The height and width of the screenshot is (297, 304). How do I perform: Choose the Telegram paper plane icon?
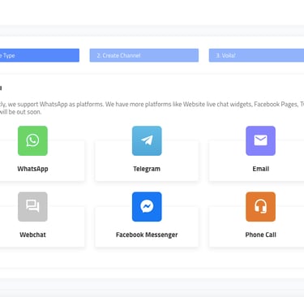pyautogui.click(x=147, y=140)
